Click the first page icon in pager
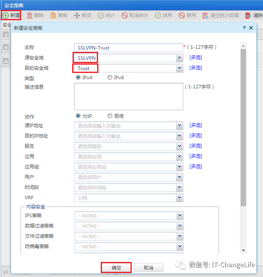Viewport: 263px width, 277px height. point(6,271)
